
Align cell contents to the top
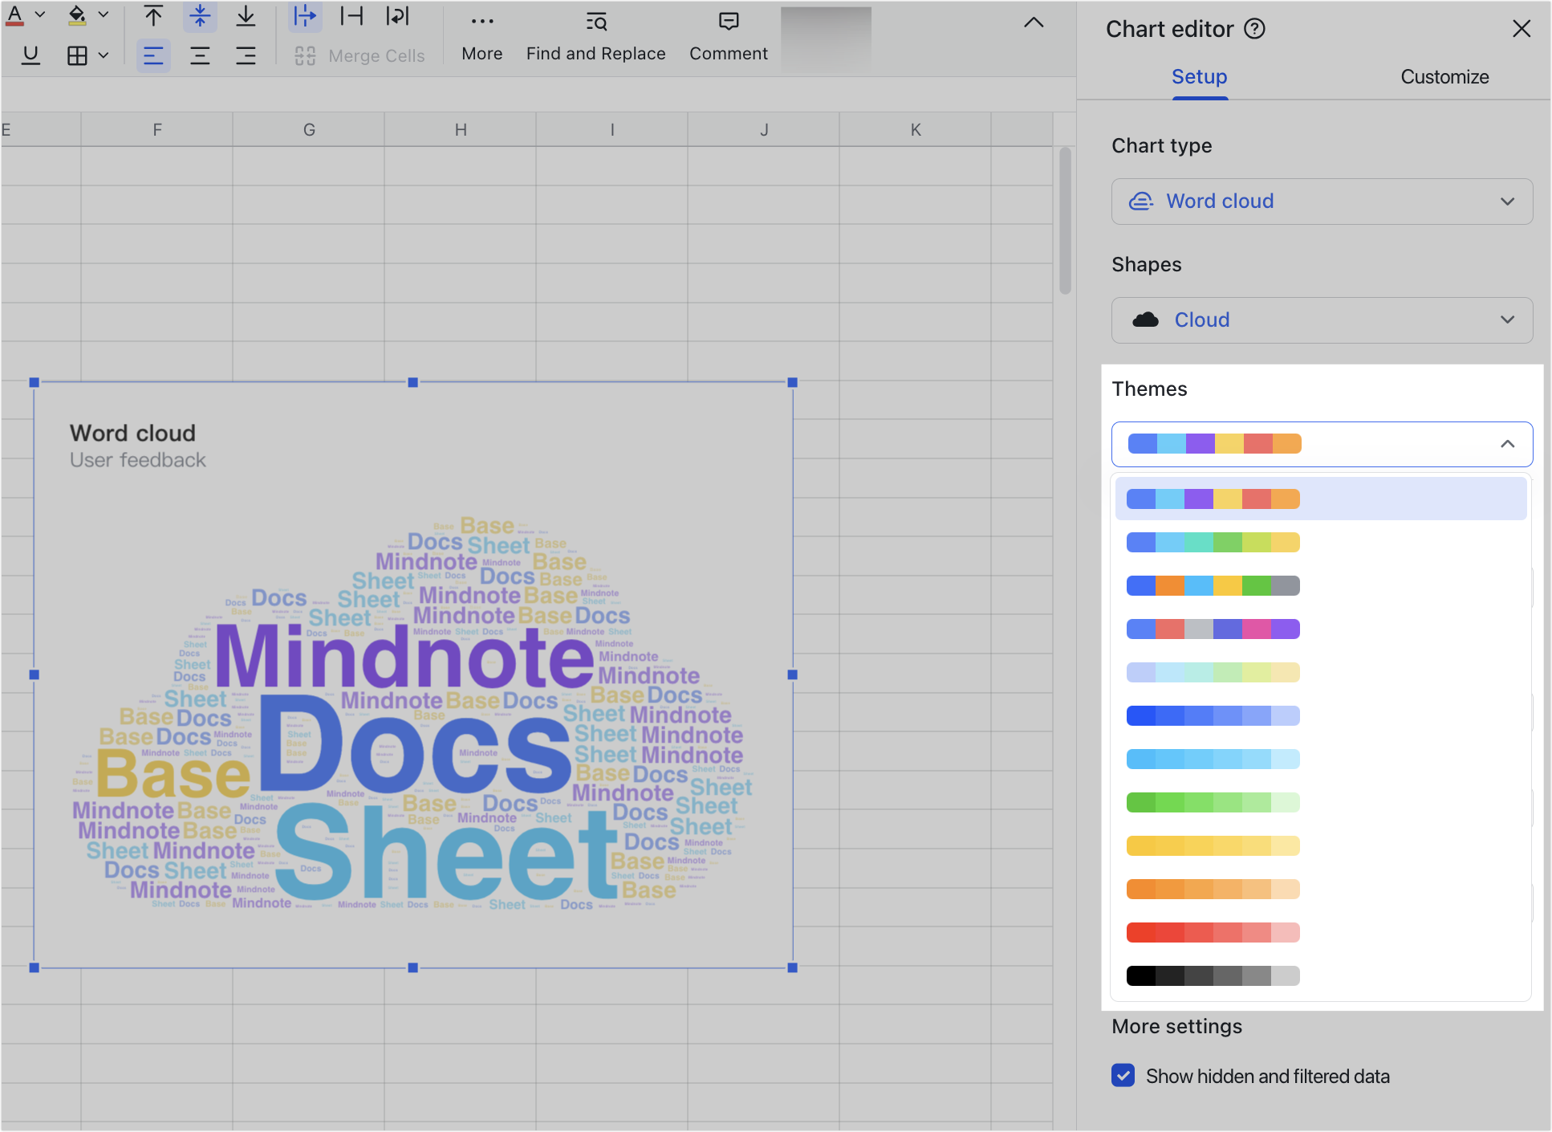153,15
